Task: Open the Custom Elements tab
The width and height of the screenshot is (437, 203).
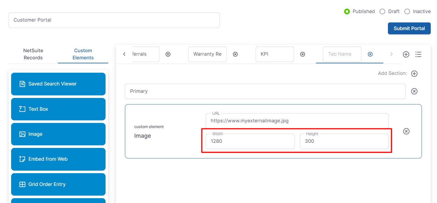Action: click(83, 54)
